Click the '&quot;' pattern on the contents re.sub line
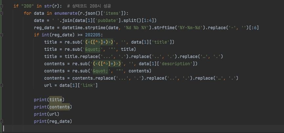The width and height of the screenshot is (284, 133). coord(101,71)
